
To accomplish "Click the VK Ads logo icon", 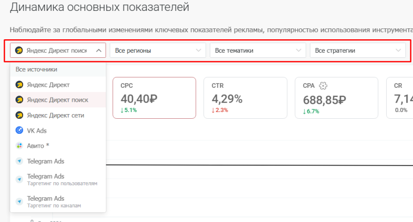I will pos(19,130).
